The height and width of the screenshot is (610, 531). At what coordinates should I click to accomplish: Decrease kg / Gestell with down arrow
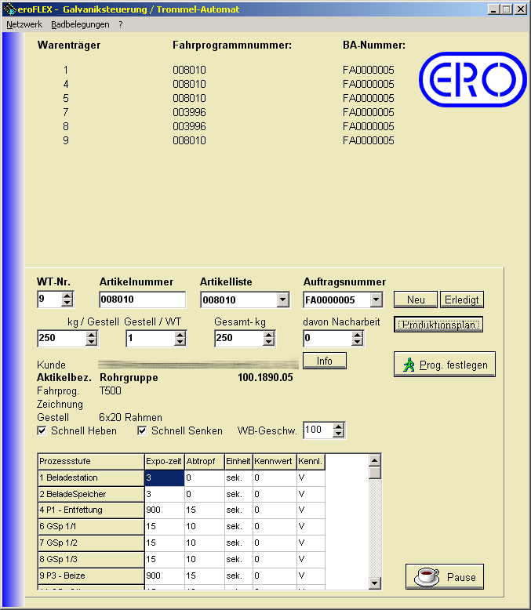click(x=92, y=342)
